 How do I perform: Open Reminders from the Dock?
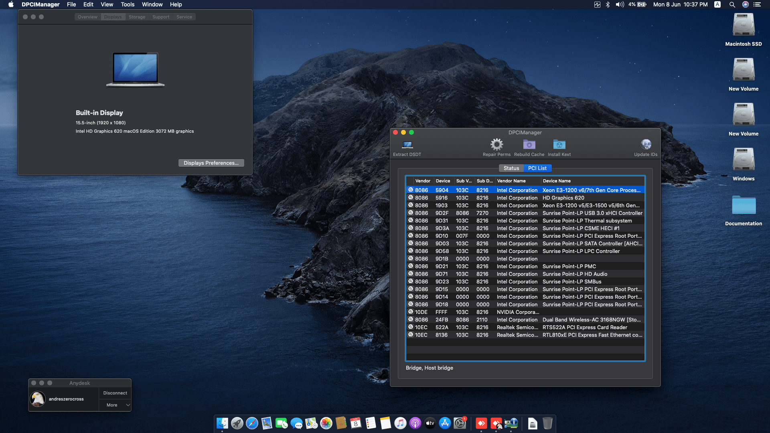371,423
